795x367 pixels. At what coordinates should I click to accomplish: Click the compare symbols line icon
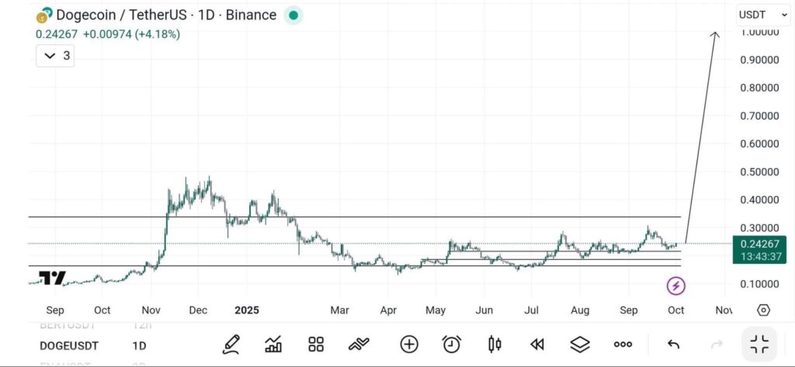(359, 344)
